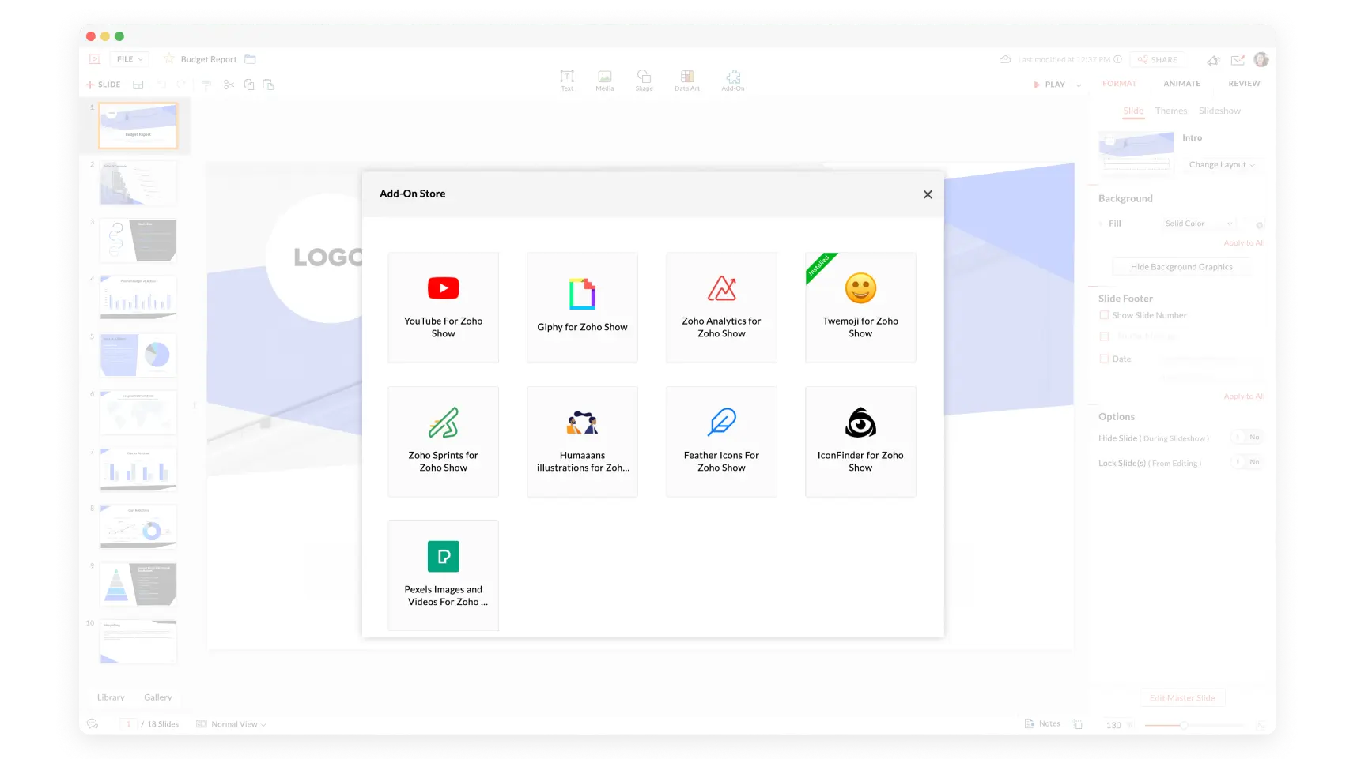Open the Notes panel in the status bar
Viewport: 1357px width, 759px height.
1042,723
